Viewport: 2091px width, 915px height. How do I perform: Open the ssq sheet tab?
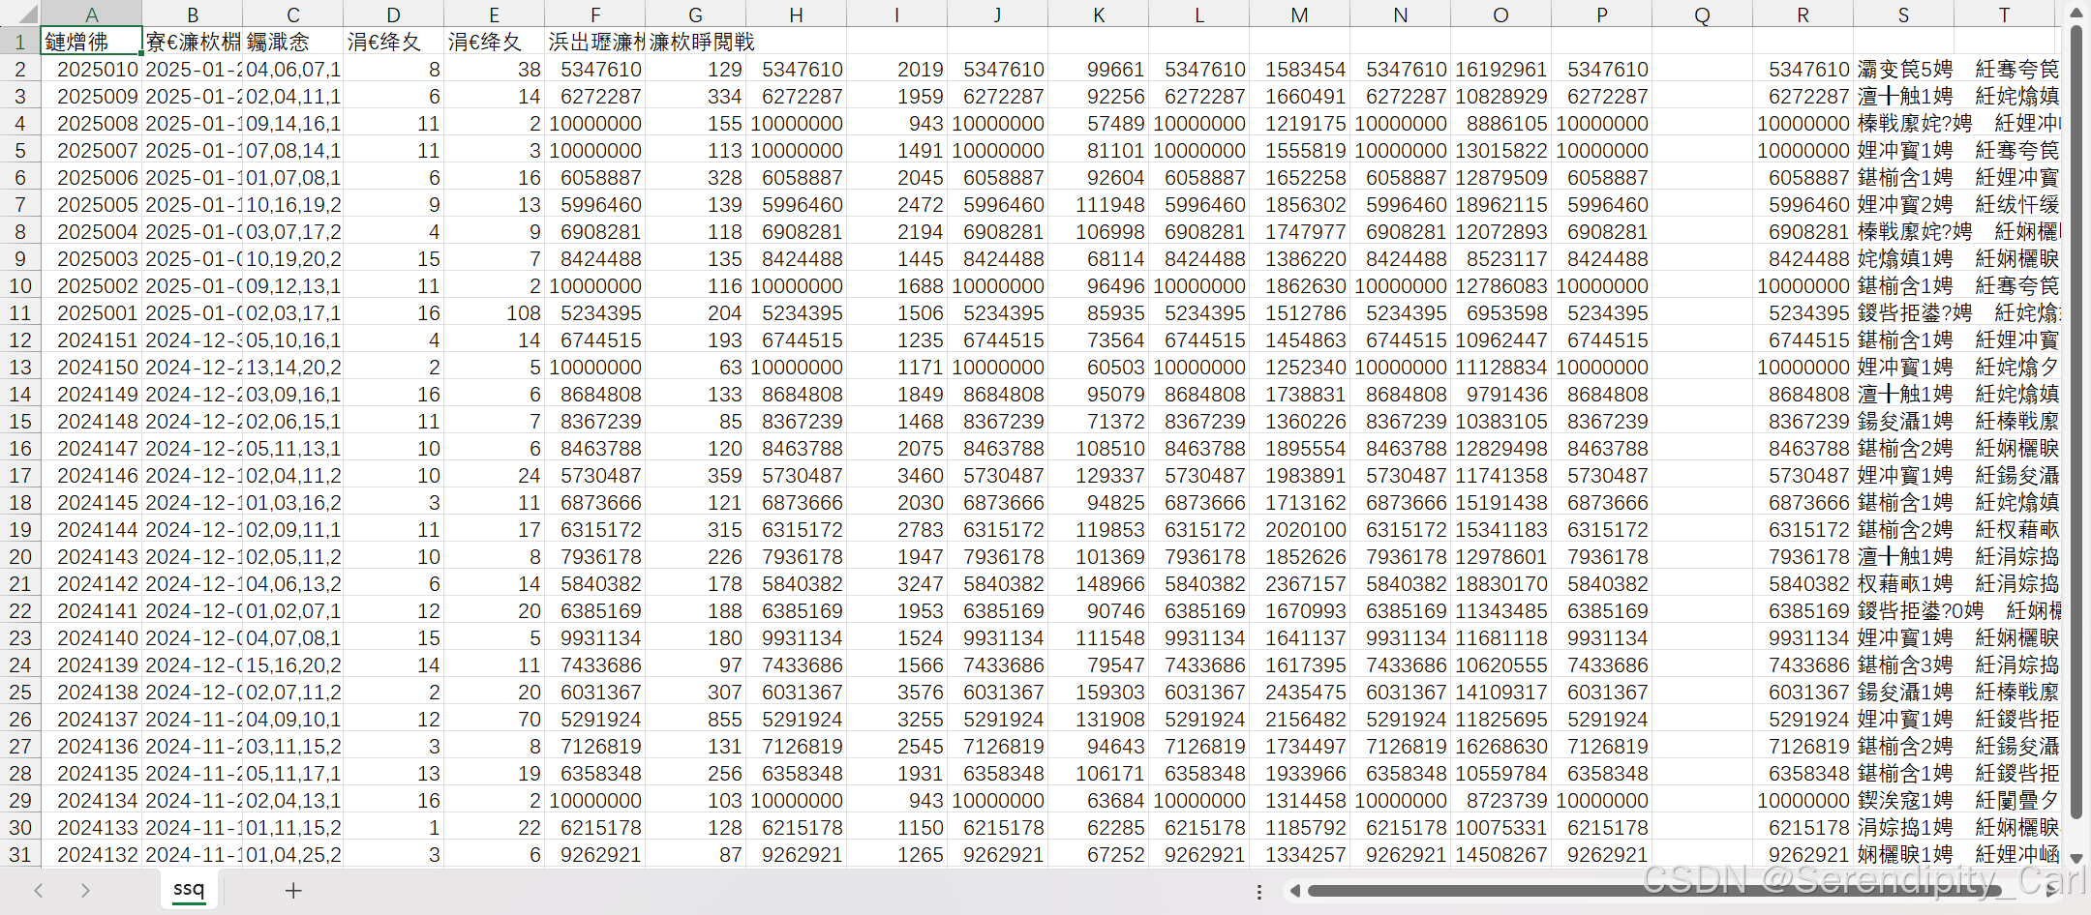(189, 889)
